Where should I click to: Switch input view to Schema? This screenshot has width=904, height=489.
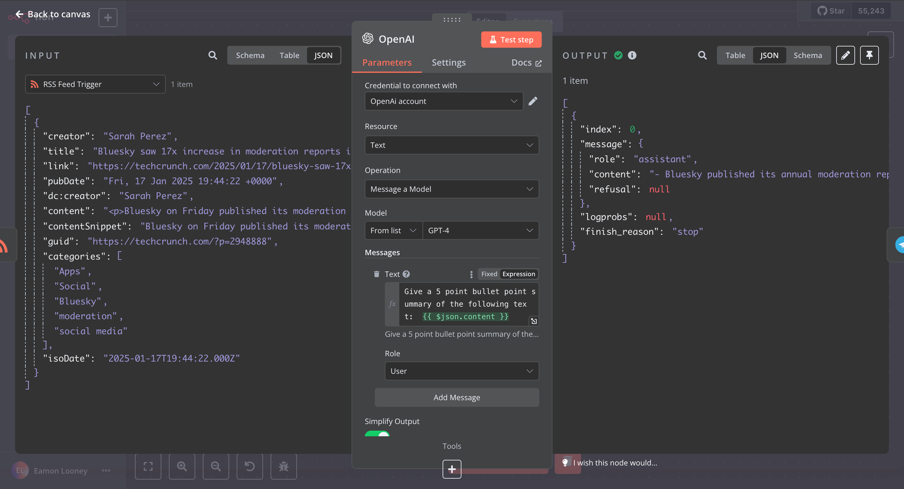click(x=250, y=55)
